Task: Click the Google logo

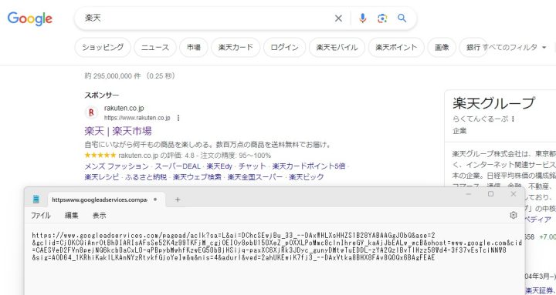Action: tap(30, 18)
